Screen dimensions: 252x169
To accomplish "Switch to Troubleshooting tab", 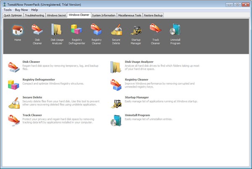I will tap(34, 15).
